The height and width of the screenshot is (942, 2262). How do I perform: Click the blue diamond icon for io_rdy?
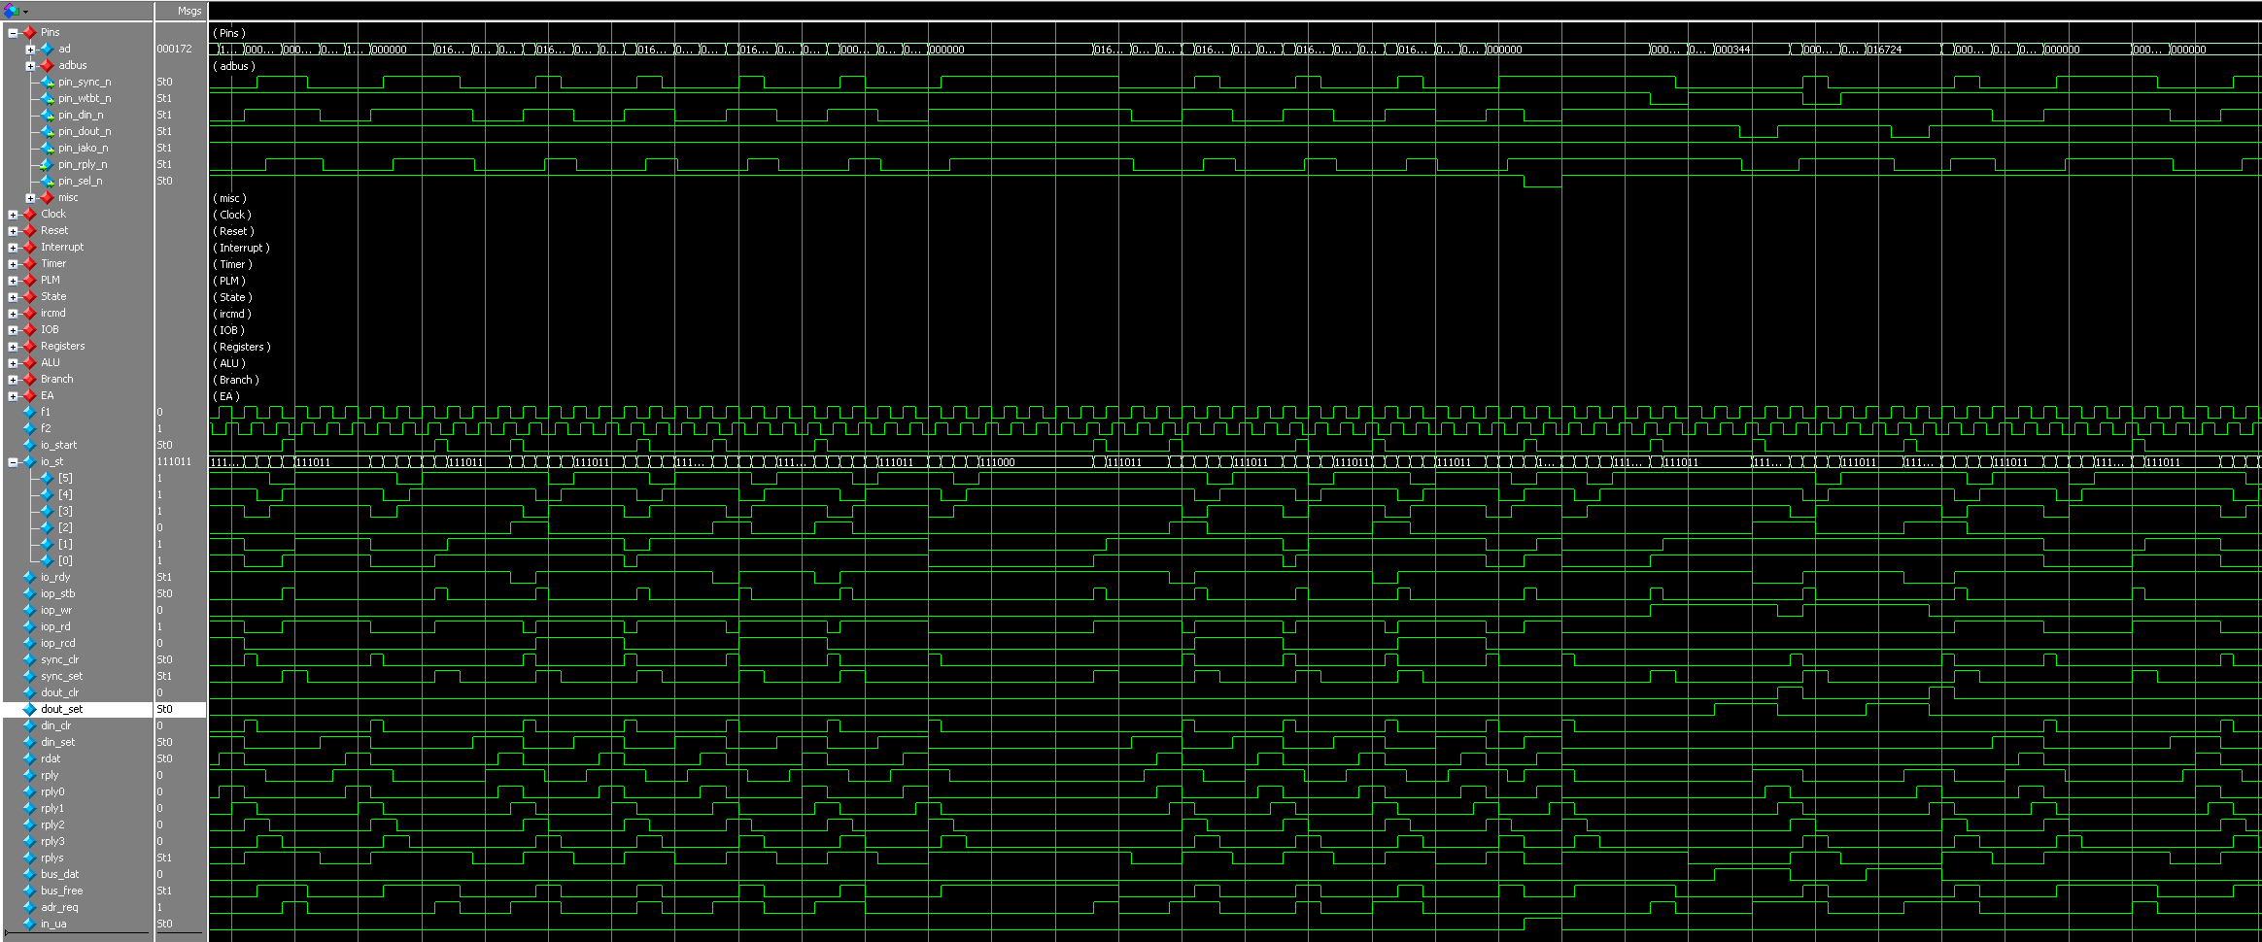coord(29,577)
